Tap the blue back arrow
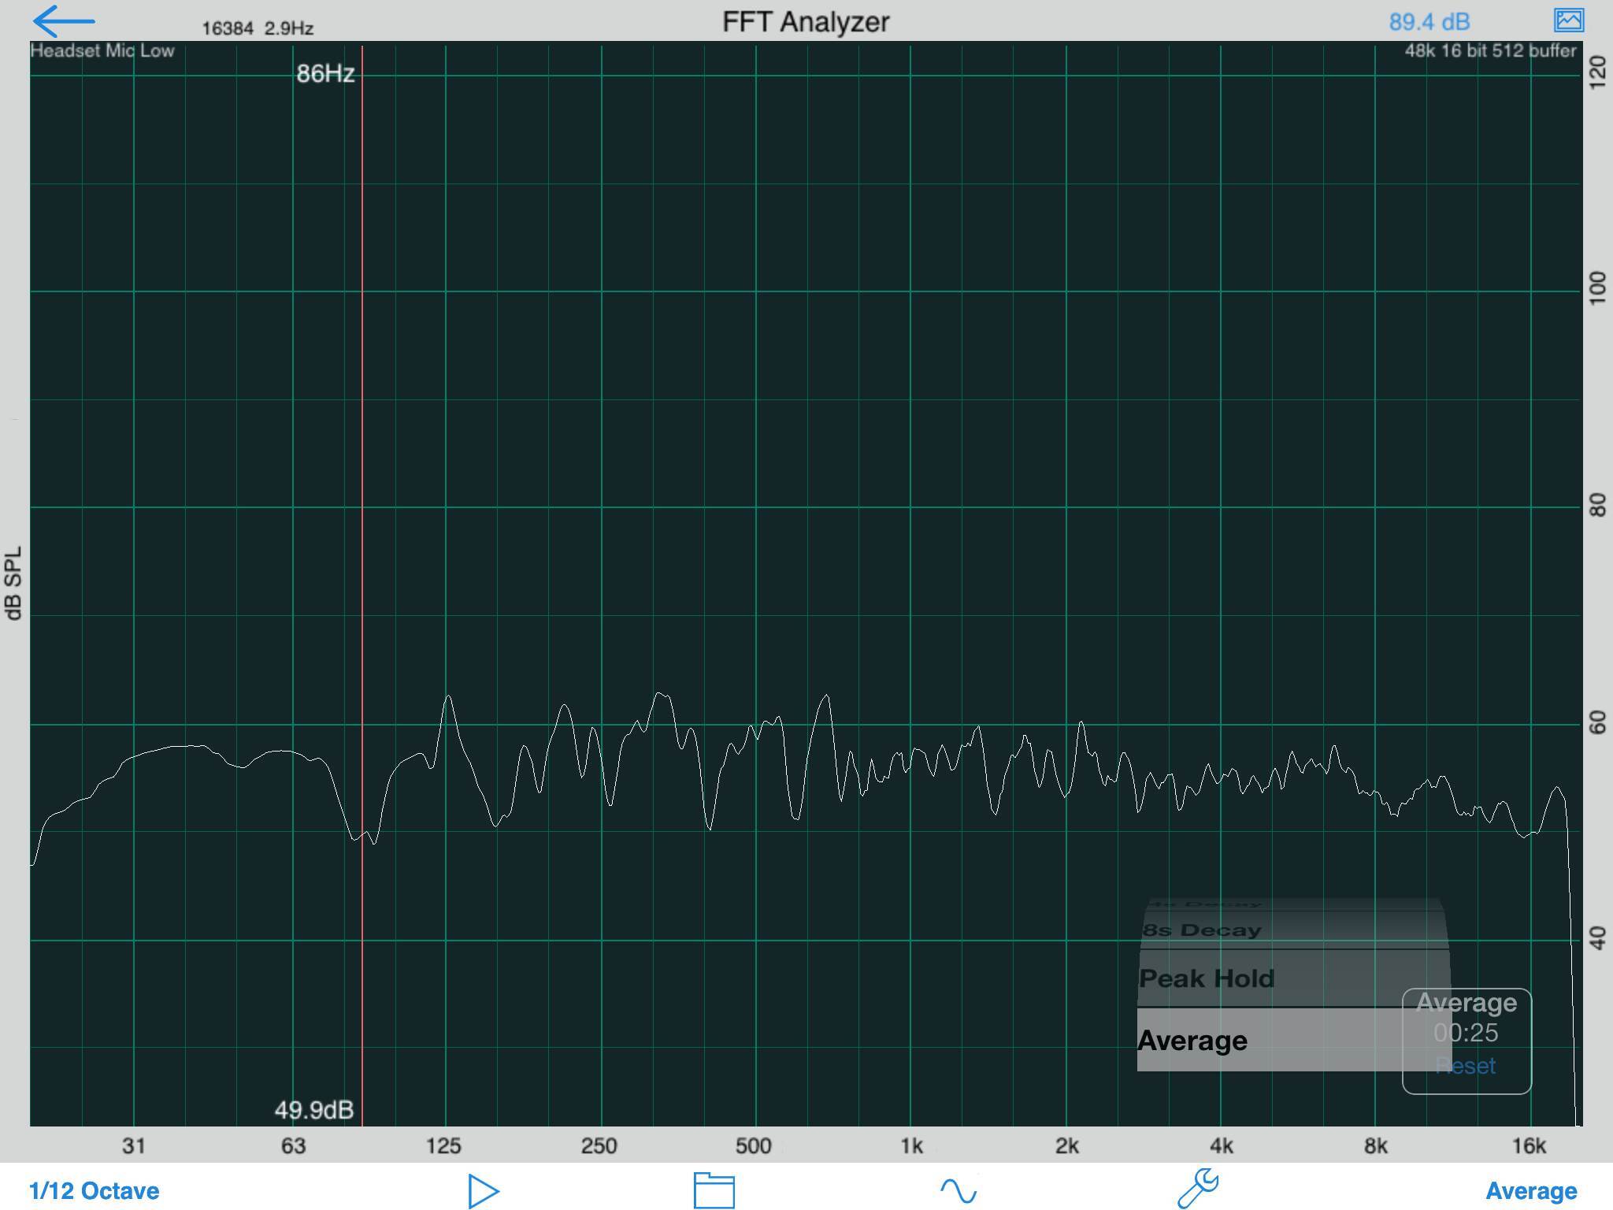This screenshot has height=1210, width=1613. [x=63, y=22]
